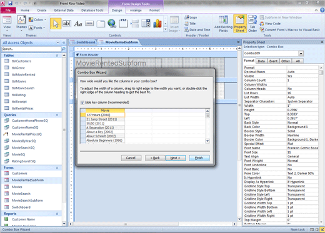Open the Fonts theme dropdown
The height and width of the screenshot is (233, 325).
point(37,27)
